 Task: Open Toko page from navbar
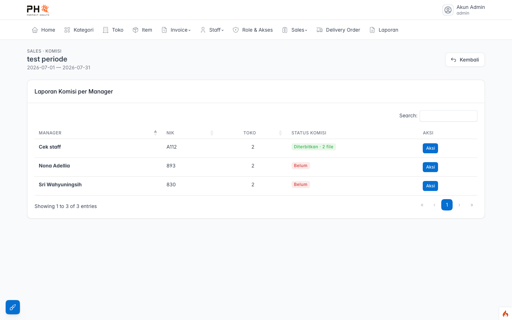coord(113,30)
